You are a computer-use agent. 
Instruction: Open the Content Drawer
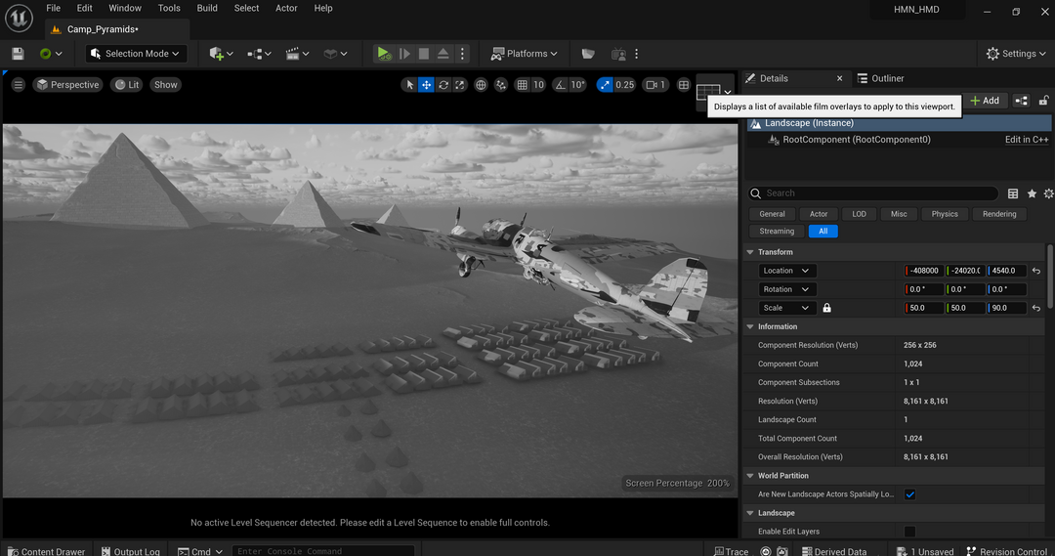coord(45,551)
